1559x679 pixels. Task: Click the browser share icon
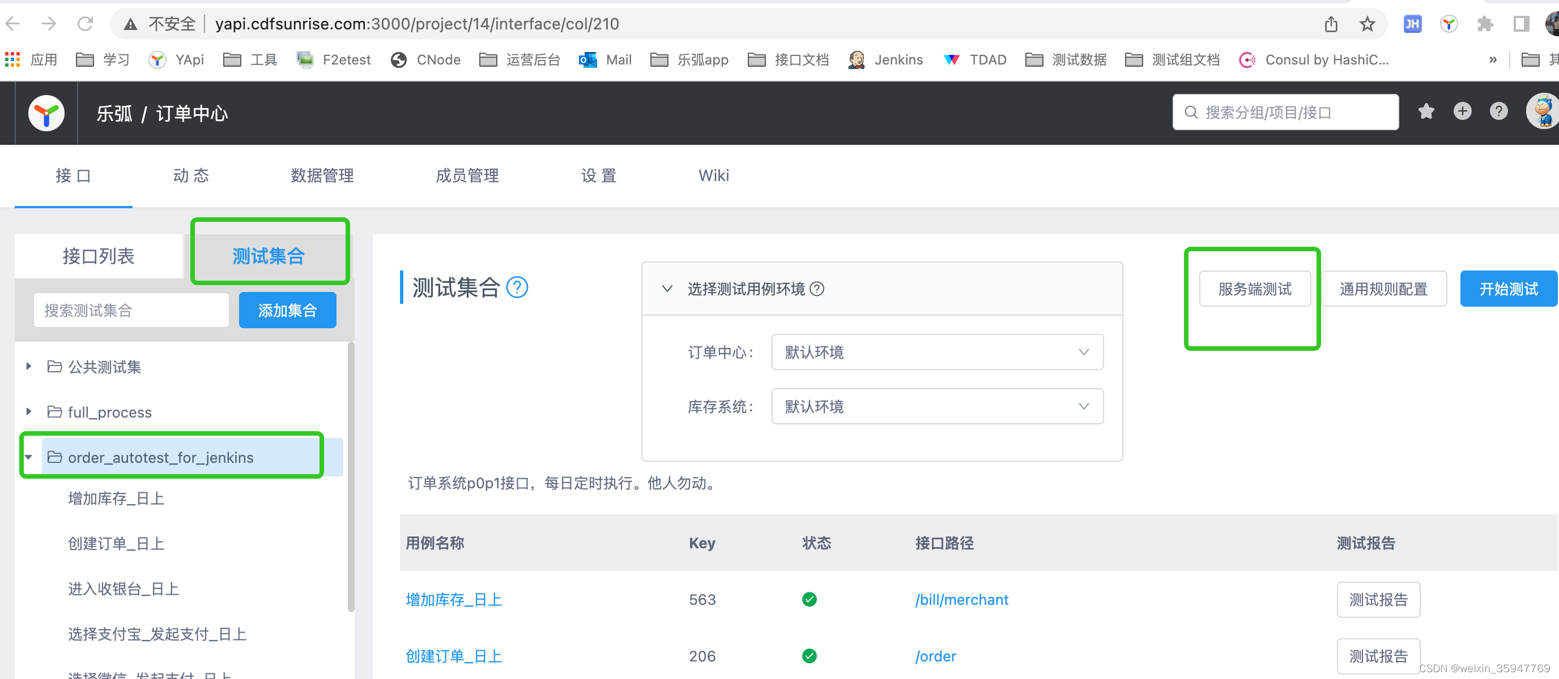tap(1331, 24)
